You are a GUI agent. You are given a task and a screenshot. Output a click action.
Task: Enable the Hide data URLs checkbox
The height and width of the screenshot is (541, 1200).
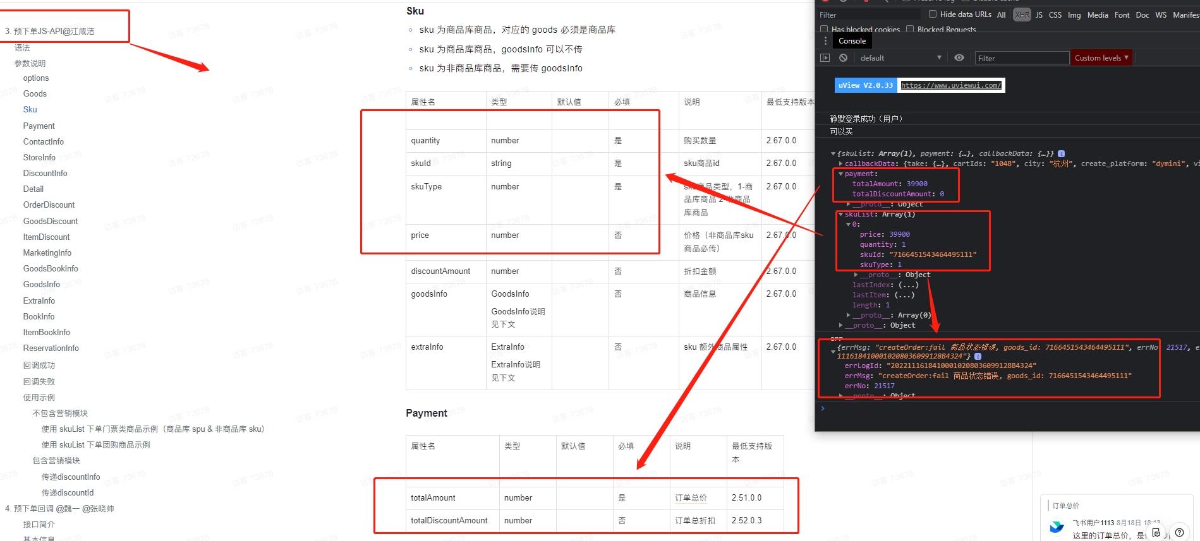tap(932, 14)
